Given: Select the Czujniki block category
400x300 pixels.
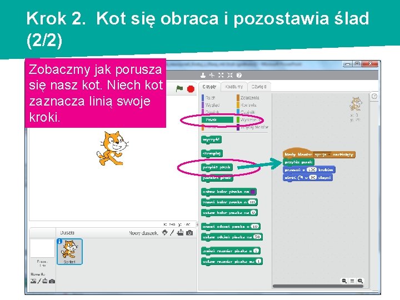Looking at the screenshot, I should pos(247,112).
